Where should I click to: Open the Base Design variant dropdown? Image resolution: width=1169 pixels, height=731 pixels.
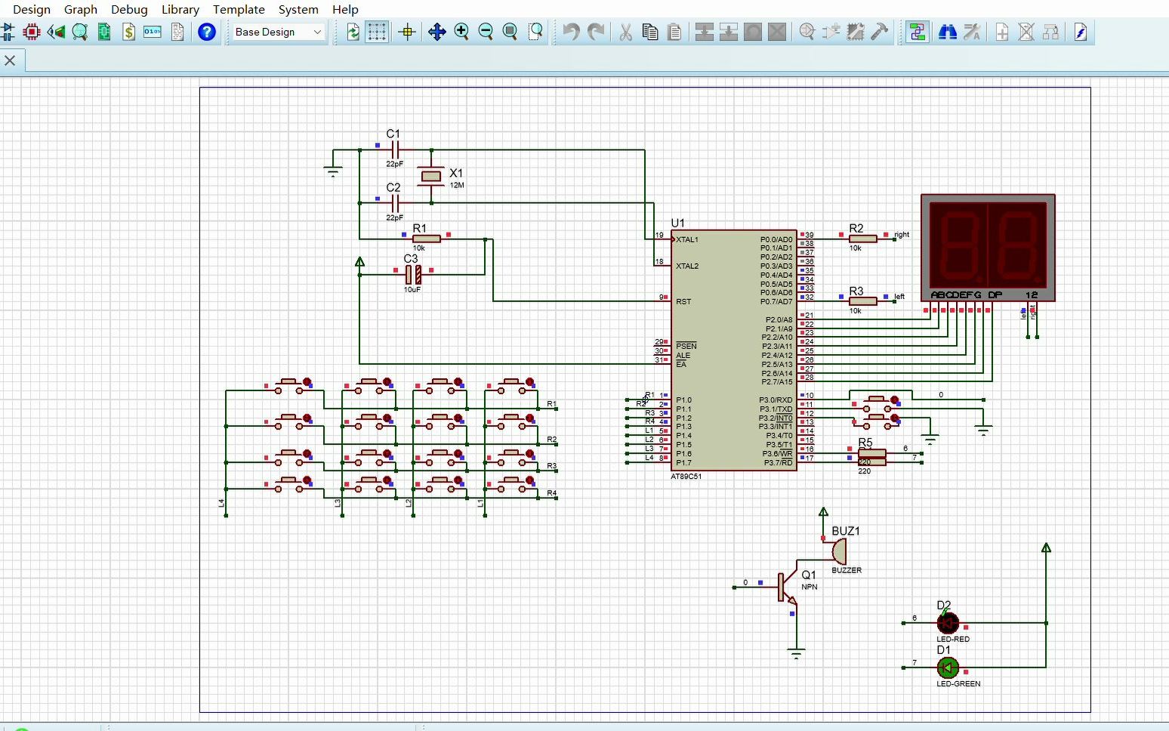278,32
